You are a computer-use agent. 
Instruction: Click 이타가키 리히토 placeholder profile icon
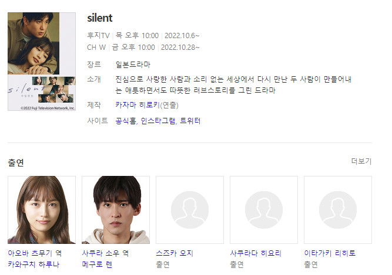point(338,210)
